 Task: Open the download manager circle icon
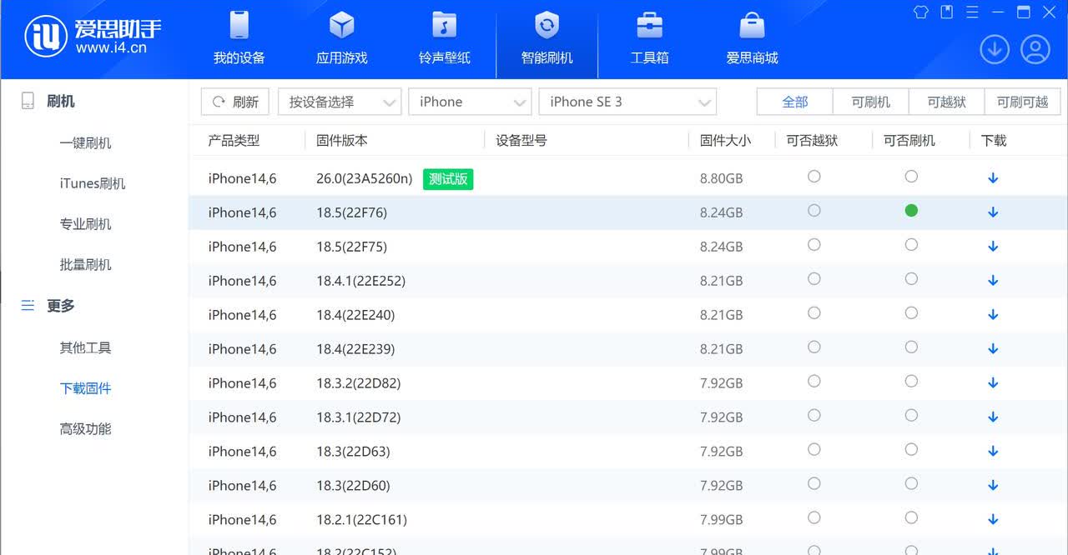pyautogui.click(x=995, y=50)
